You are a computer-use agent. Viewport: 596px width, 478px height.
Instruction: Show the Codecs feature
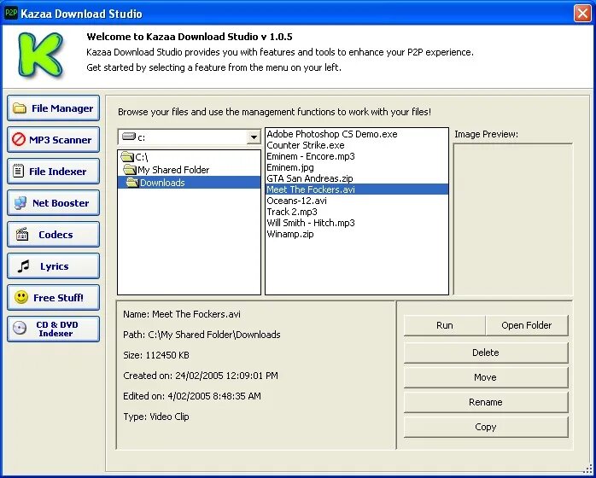[x=53, y=235]
